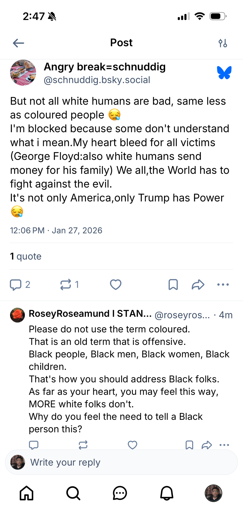
Task: Open RoseyRoseamund's rose avatar
Action: 17,315
